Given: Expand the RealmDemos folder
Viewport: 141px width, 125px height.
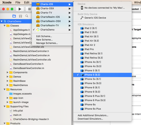Looking at the screenshot, I should pyautogui.click(x=7, y=85).
